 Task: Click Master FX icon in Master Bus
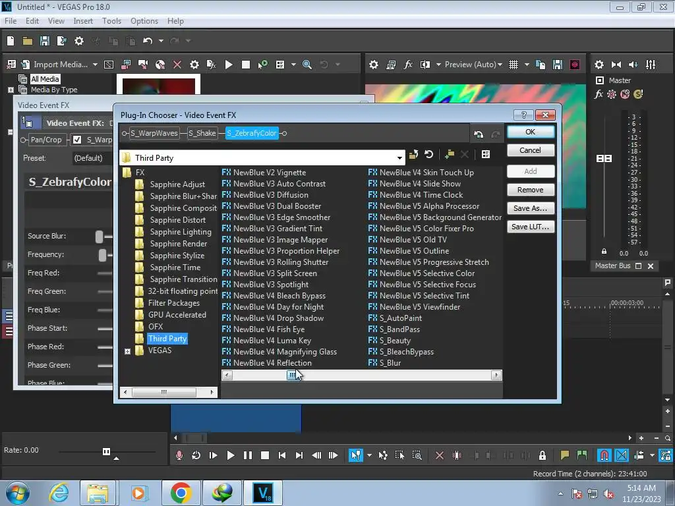pos(599,94)
